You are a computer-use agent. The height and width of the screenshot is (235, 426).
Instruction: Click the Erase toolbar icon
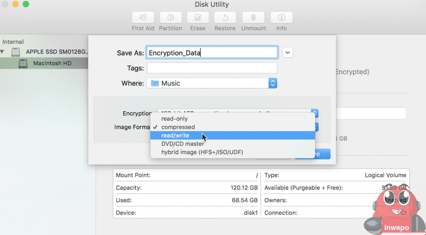198,18
